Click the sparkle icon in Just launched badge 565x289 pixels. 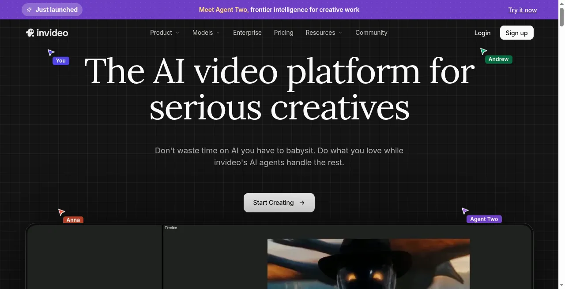tap(29, 10)
